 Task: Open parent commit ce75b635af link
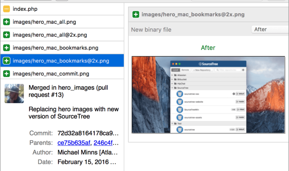pyautogui.click(x=74, y=143)
